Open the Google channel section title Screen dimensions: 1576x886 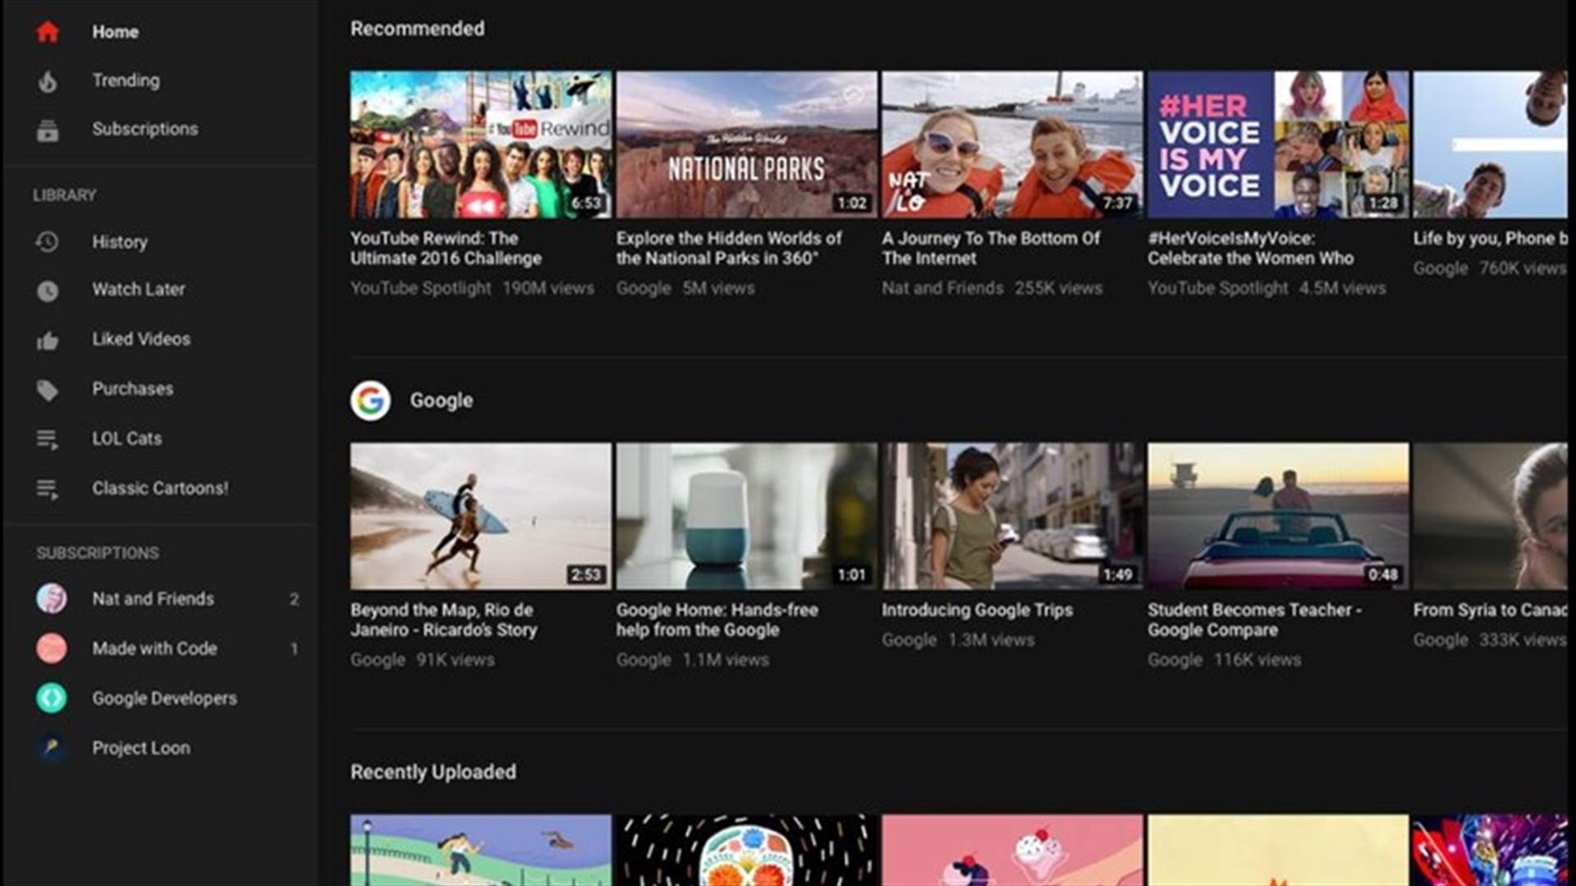pos(441,400)
